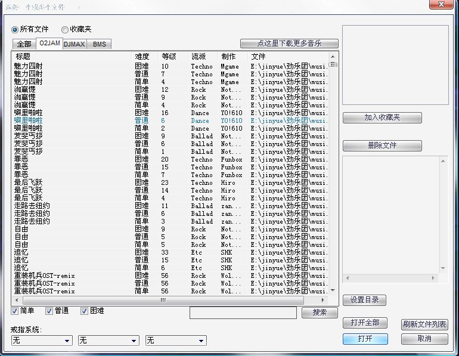This screenshot has width=459, height=356.
Task: Sort by the 文件 column header
Action: coord(288,57)
